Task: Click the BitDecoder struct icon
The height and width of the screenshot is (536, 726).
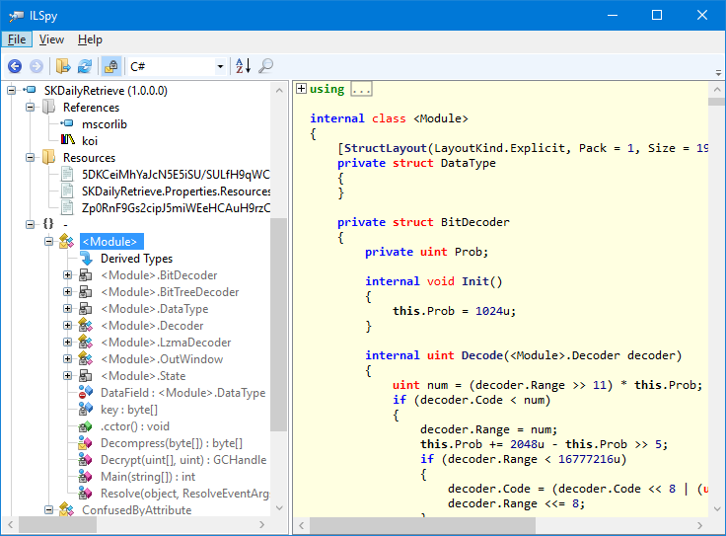Action: (x=85, y=275)
